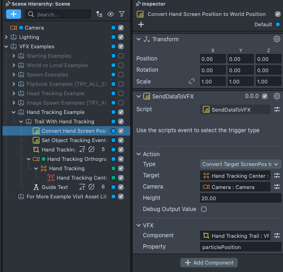The height and width of the screenshot is (272, 283).
Task: Click the scale lock link icon
Action: [191, 82]
